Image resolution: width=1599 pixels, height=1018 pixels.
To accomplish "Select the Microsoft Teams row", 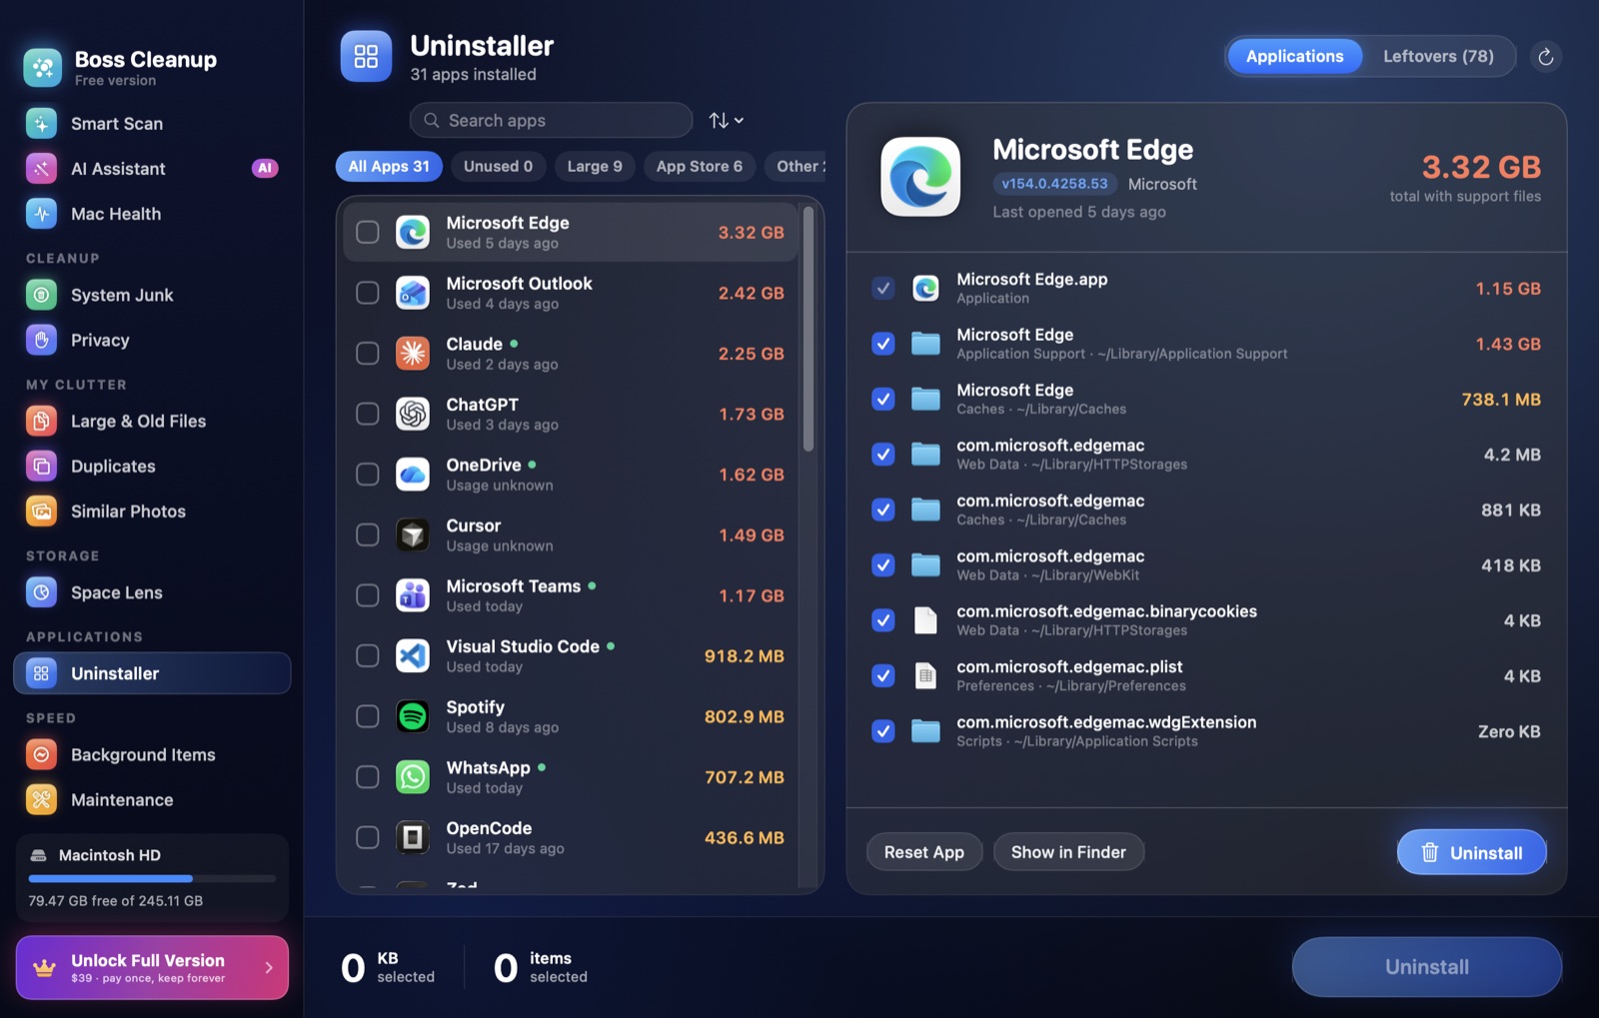I will pos(571,595).
